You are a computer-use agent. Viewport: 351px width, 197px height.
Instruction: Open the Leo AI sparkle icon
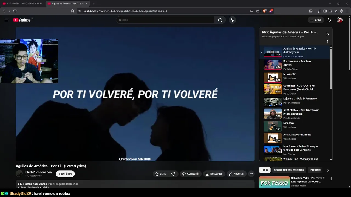336,11
